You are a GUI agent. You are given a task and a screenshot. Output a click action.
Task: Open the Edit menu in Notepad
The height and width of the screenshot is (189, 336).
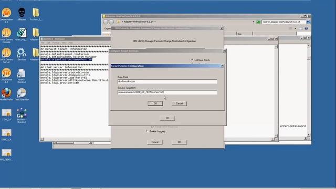click(x=48, y=43)
